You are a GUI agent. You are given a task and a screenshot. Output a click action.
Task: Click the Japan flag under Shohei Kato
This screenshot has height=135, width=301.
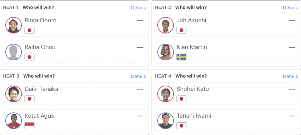[181, 99]
